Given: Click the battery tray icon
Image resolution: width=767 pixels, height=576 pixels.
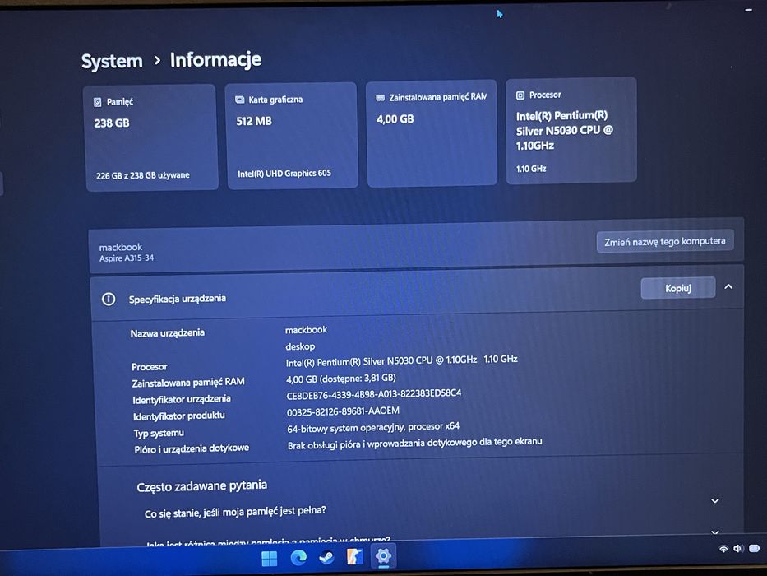Looking at the screenshot, I should [755, 548].
